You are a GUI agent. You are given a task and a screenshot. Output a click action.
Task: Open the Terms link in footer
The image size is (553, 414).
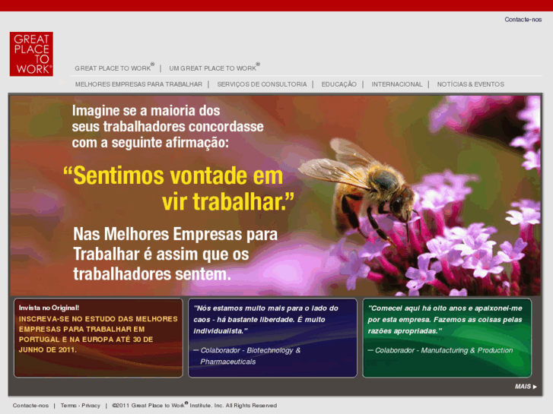68,406
